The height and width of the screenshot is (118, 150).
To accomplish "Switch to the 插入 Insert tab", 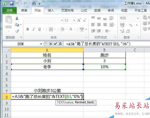I will 51,10.
